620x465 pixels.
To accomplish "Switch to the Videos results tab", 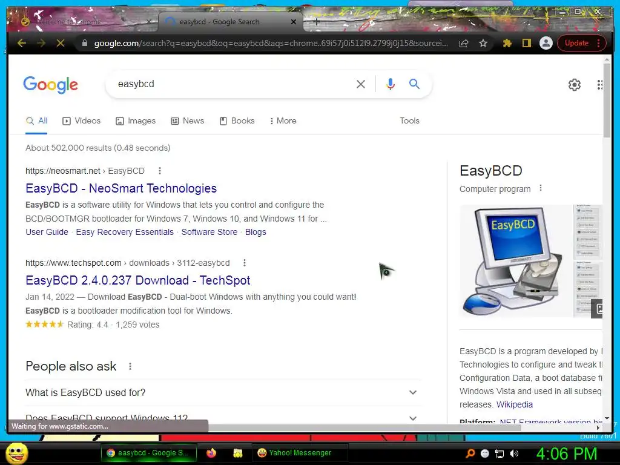I will pyautogui.click(x=82, y=121).
